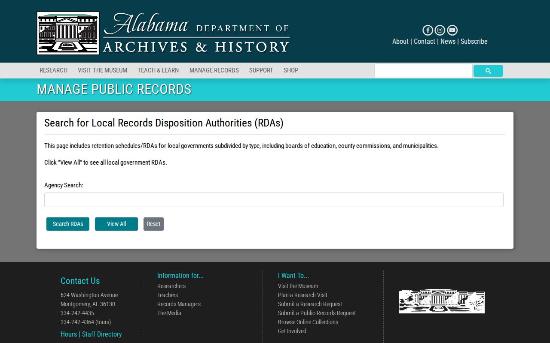Follow The Media footer link

click(x=169, y=313)
